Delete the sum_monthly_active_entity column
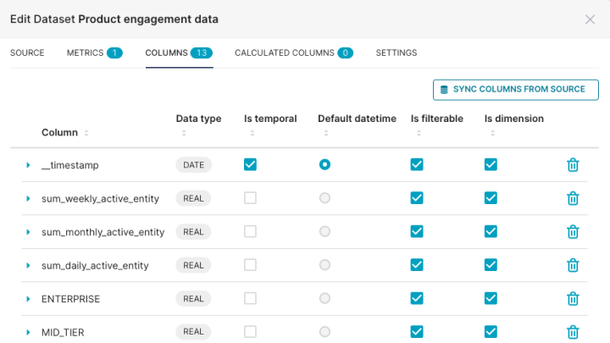Image resolution: width=610 pixels, height=343 pixels. [573, 231]
